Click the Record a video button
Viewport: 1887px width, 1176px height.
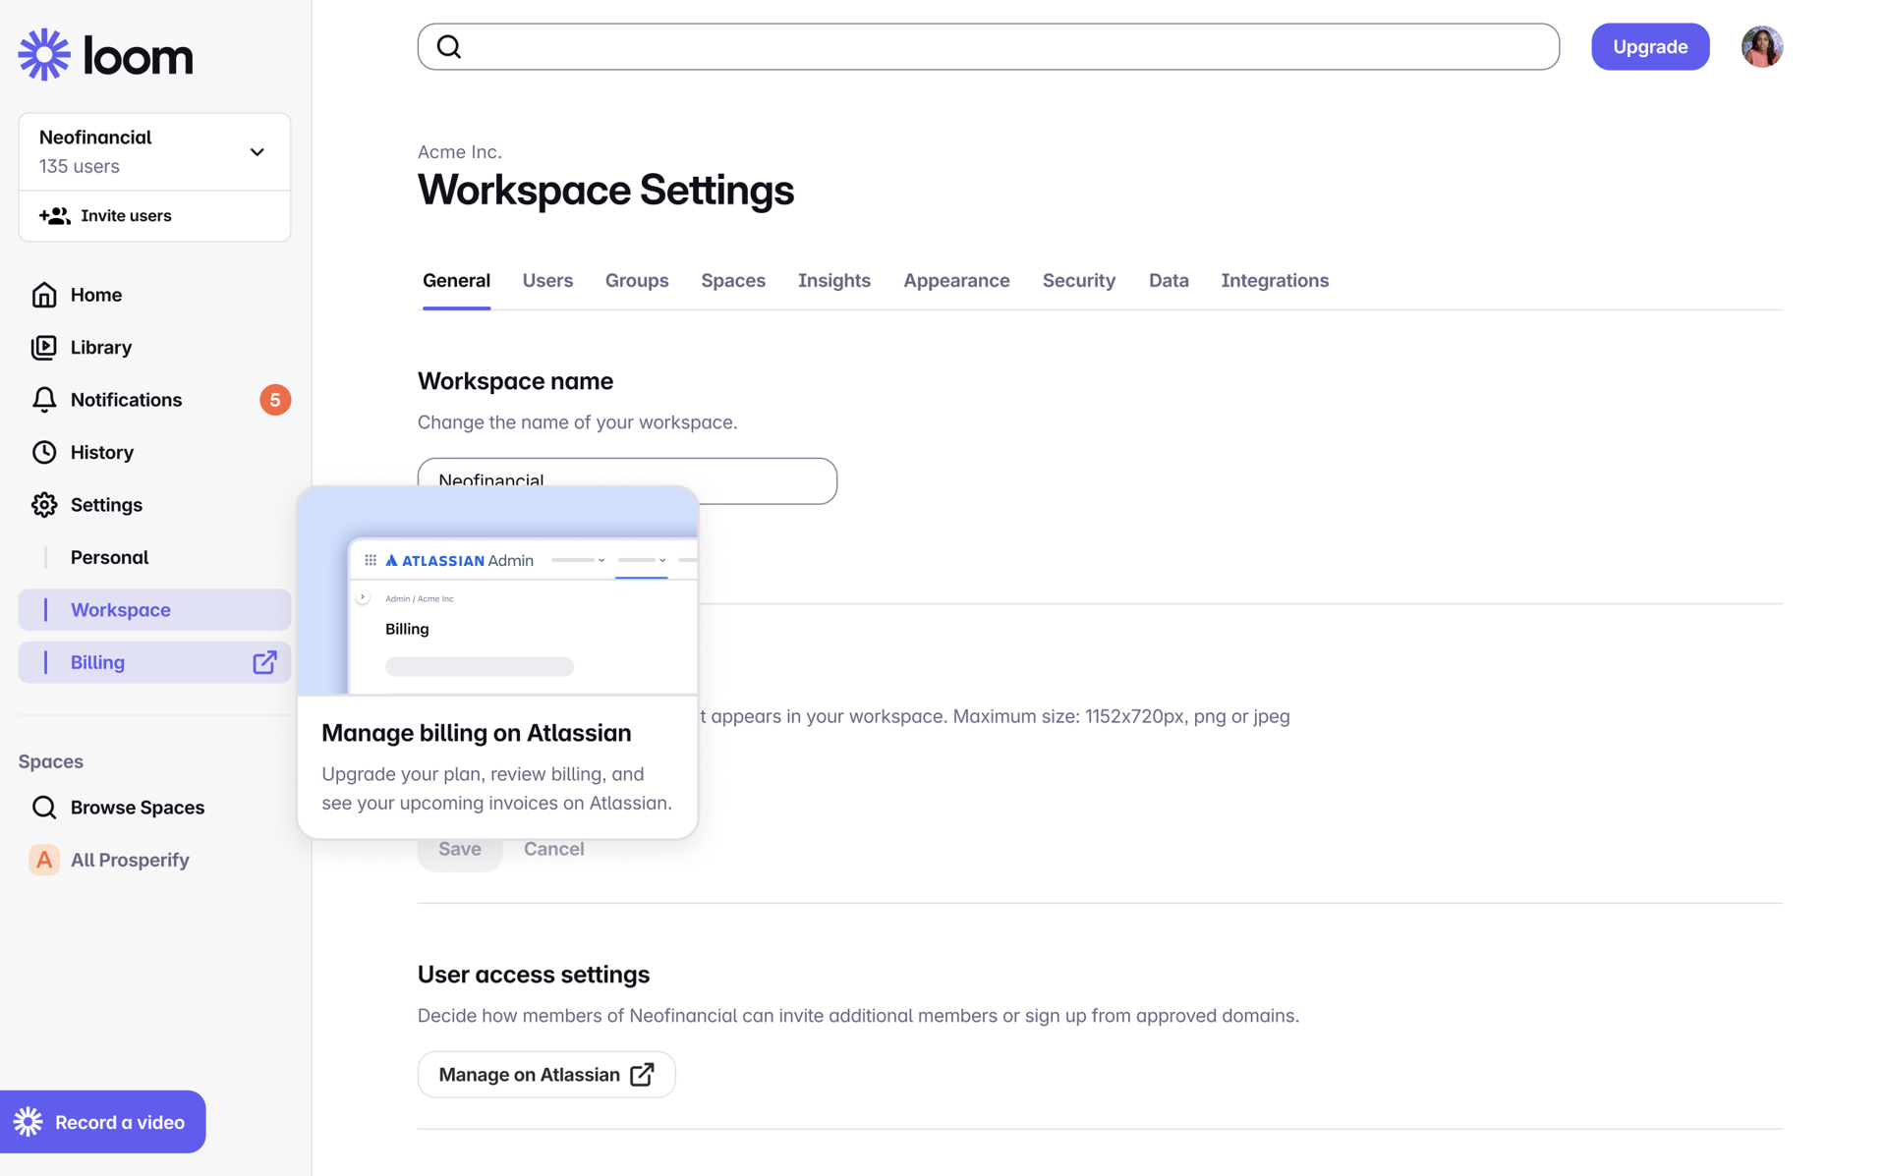(102, 1121)
